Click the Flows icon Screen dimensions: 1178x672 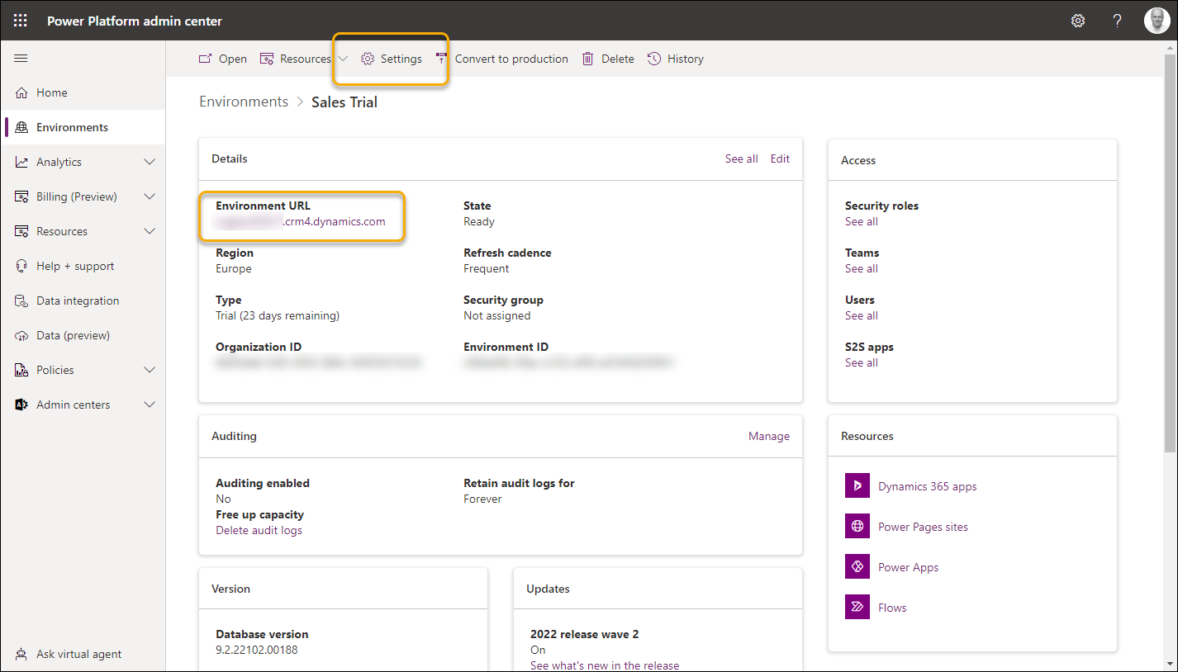(857, 607)
